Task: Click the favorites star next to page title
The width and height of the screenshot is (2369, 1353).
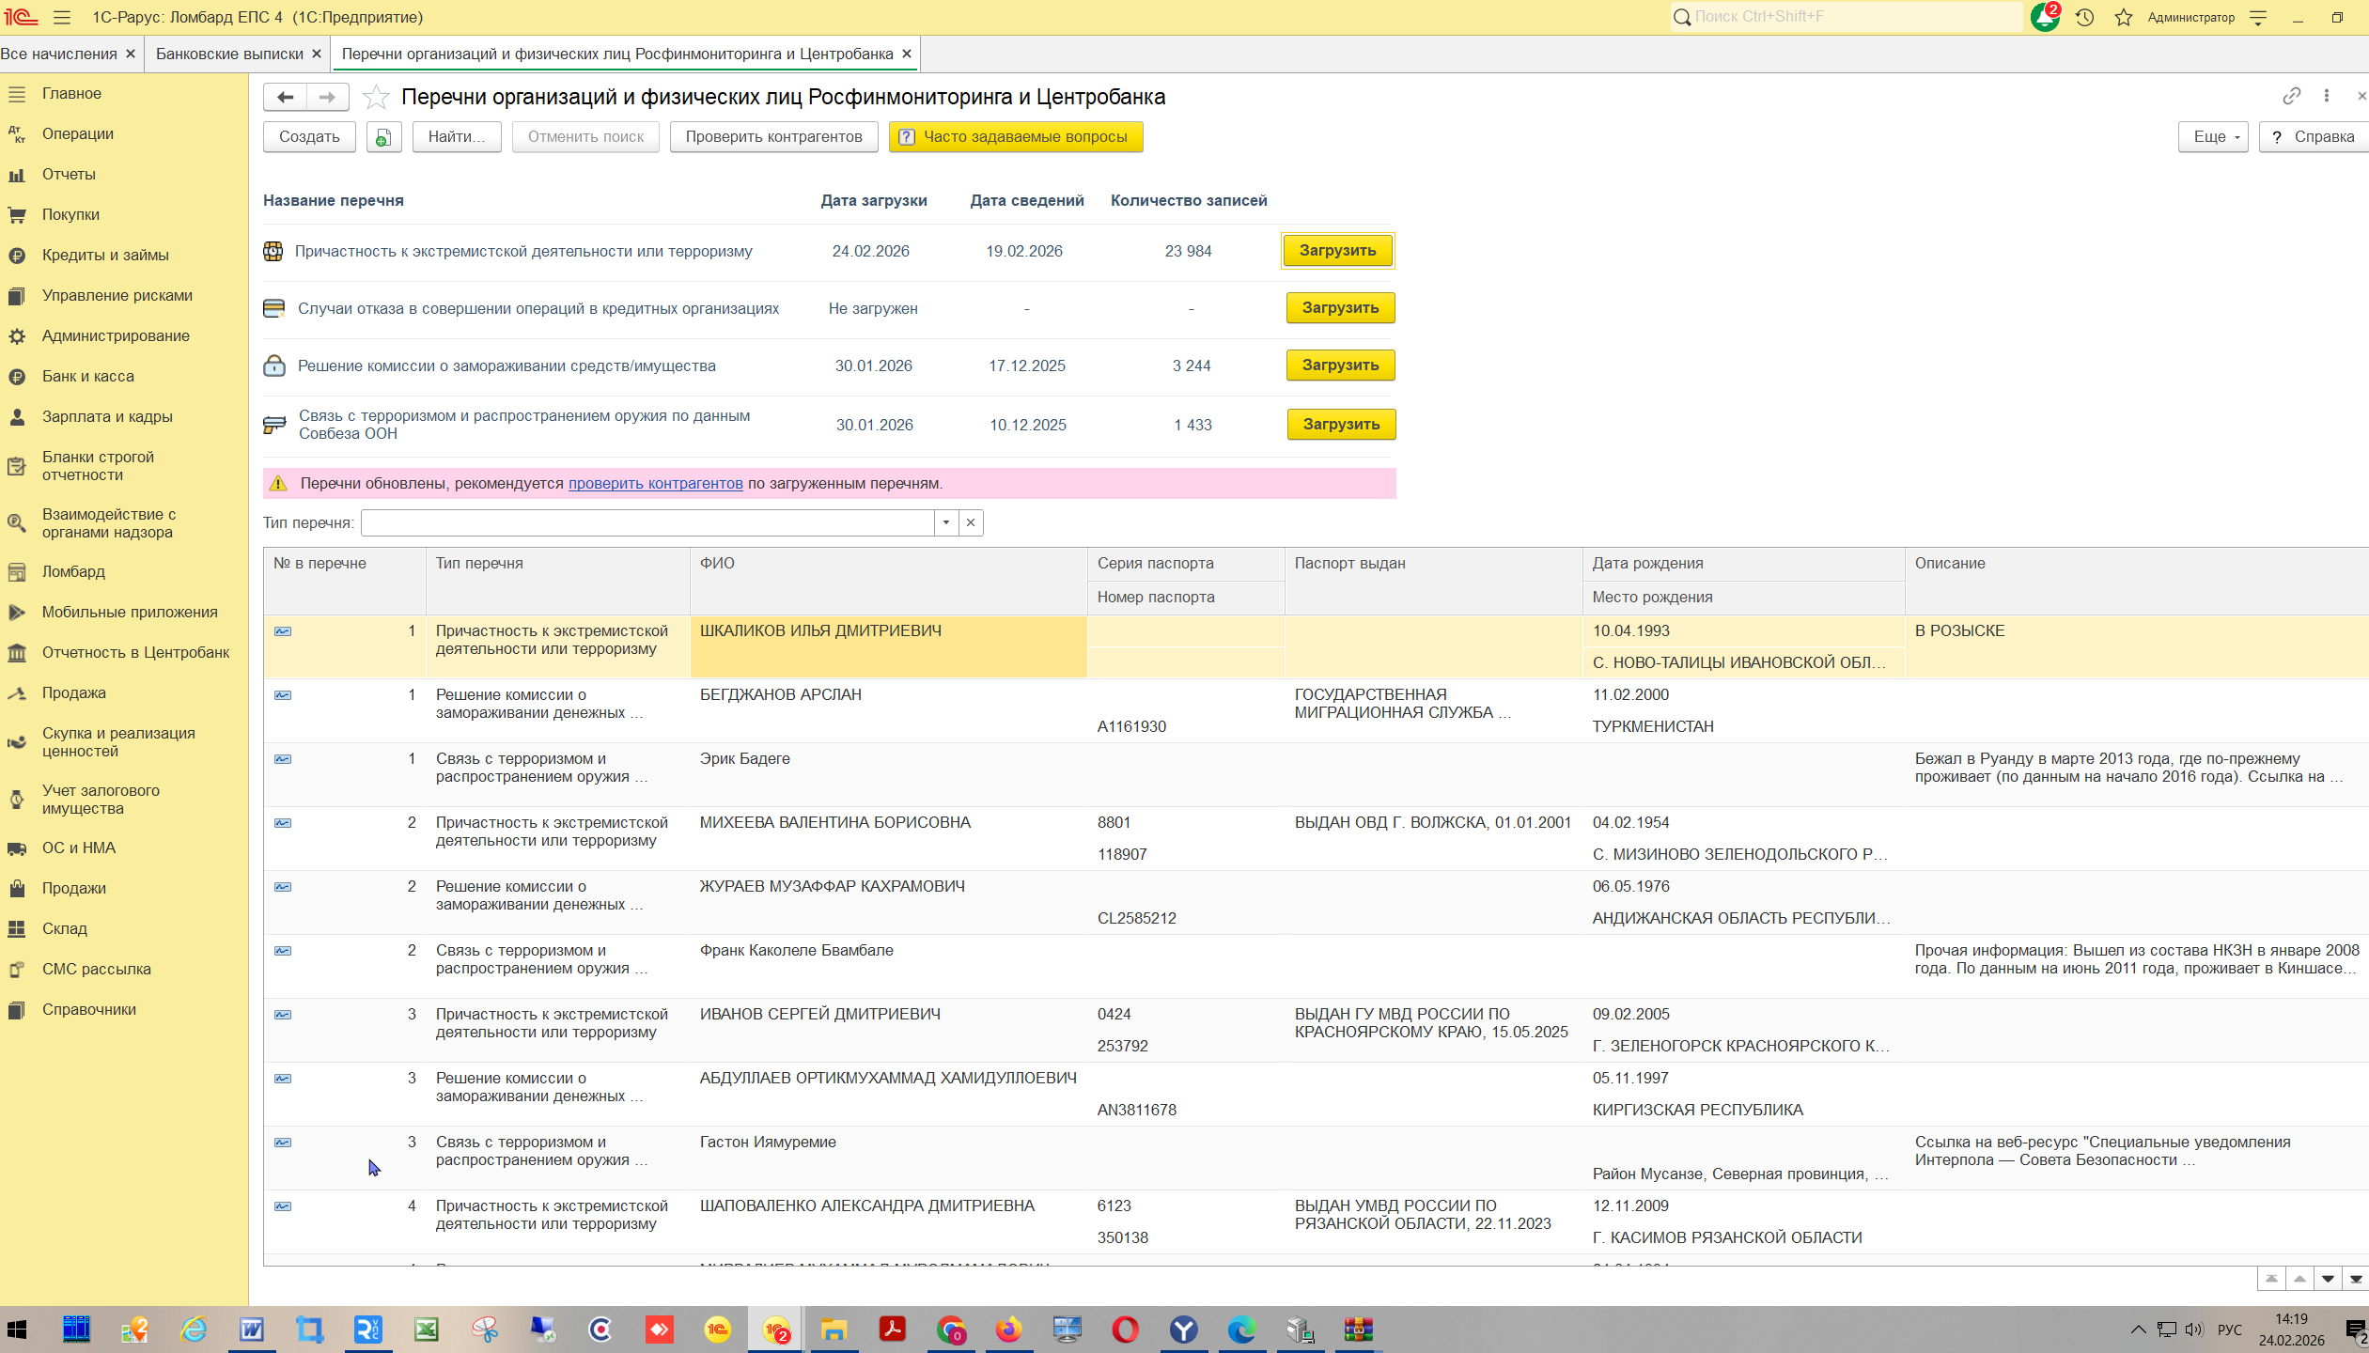Action: 376,97
